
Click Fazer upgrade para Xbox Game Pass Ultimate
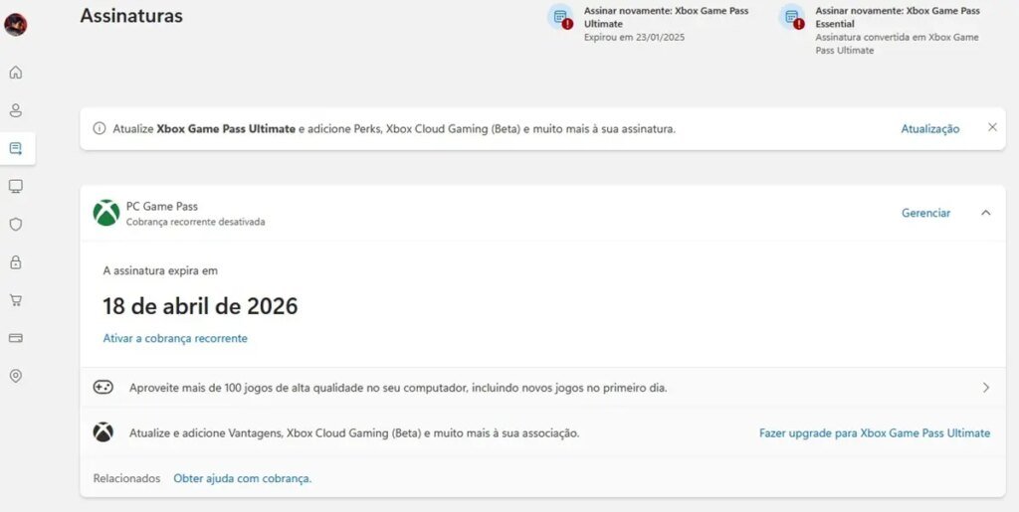coord(874,433)
